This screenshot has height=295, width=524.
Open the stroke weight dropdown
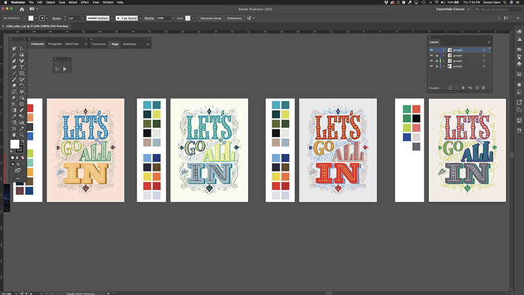point(83,18)
